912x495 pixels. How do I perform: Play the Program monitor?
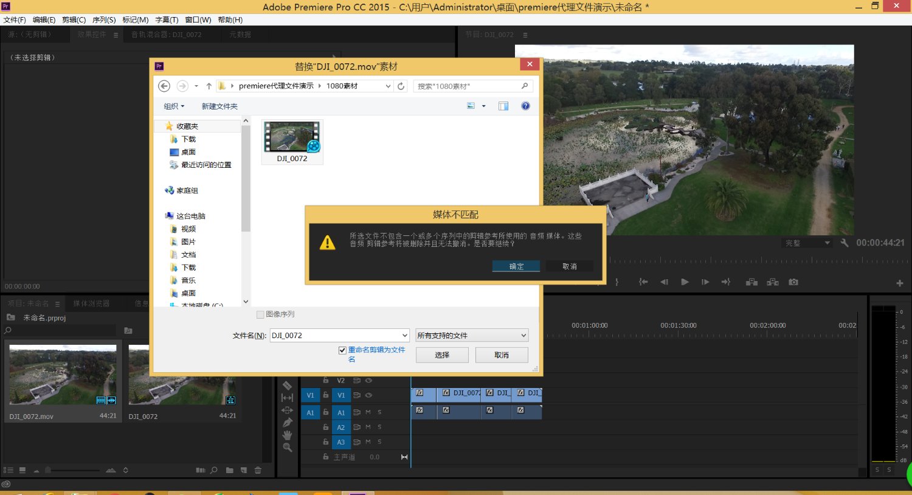click(685, 282)
